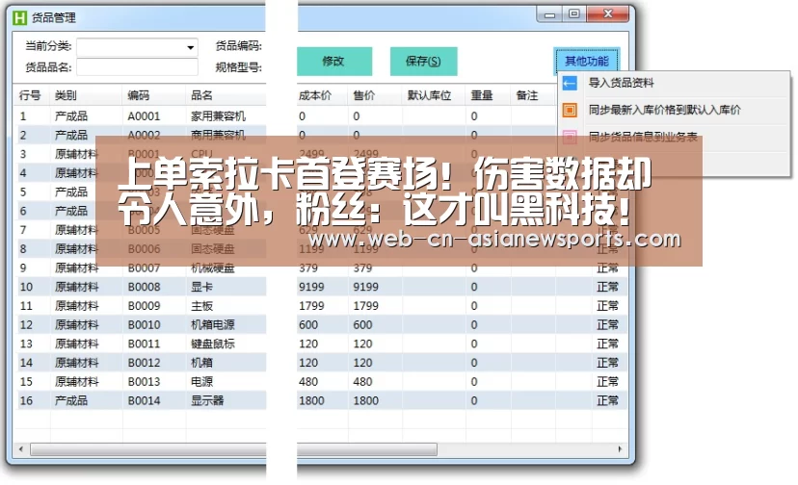Select the cost cell 9199 in row 10
This screenshot has width=798, height=485.
click(x=311, y=287)
